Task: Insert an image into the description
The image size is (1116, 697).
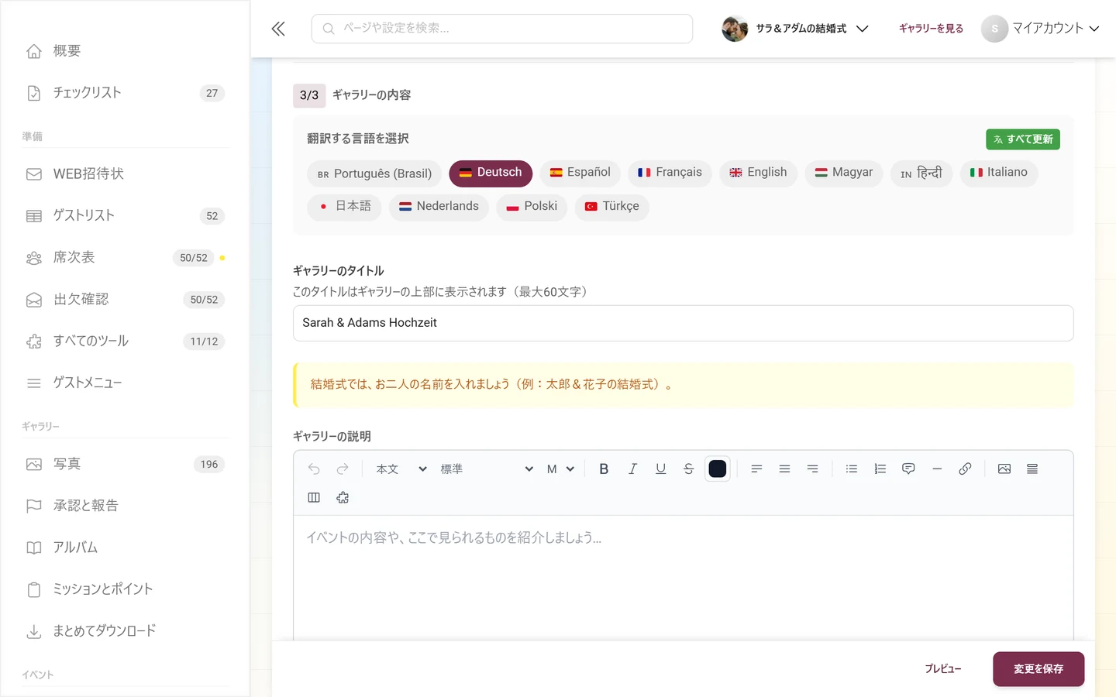Action: point(1004,469)
